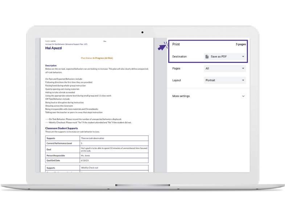Expand More settings using the chevron
285x218 pixels.
pyautogui.click(x=243, y=96)
